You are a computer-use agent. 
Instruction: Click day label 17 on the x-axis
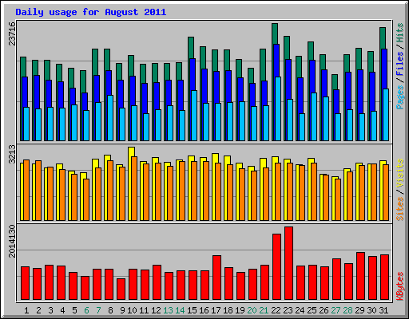[x=216, y=310]
